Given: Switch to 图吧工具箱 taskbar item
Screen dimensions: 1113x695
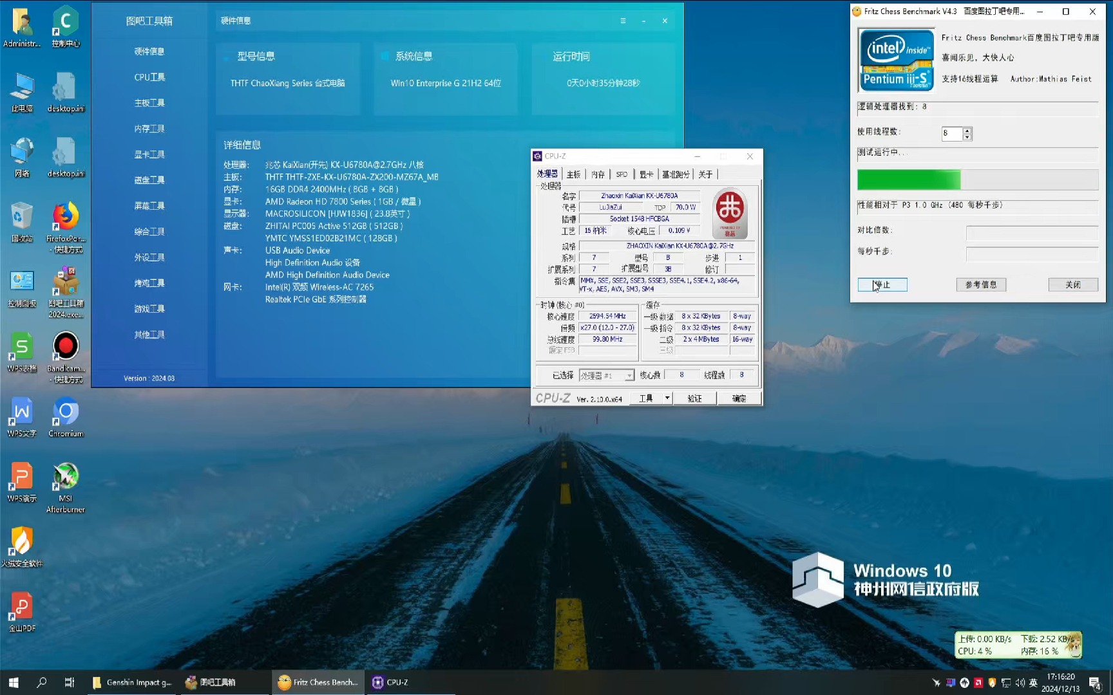Looking at the screenshot, I should [225, 682].
